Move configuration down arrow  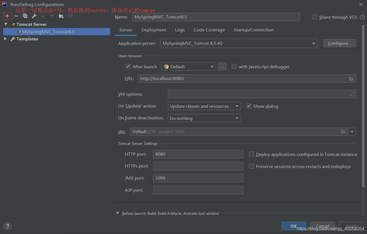[52, 16]
